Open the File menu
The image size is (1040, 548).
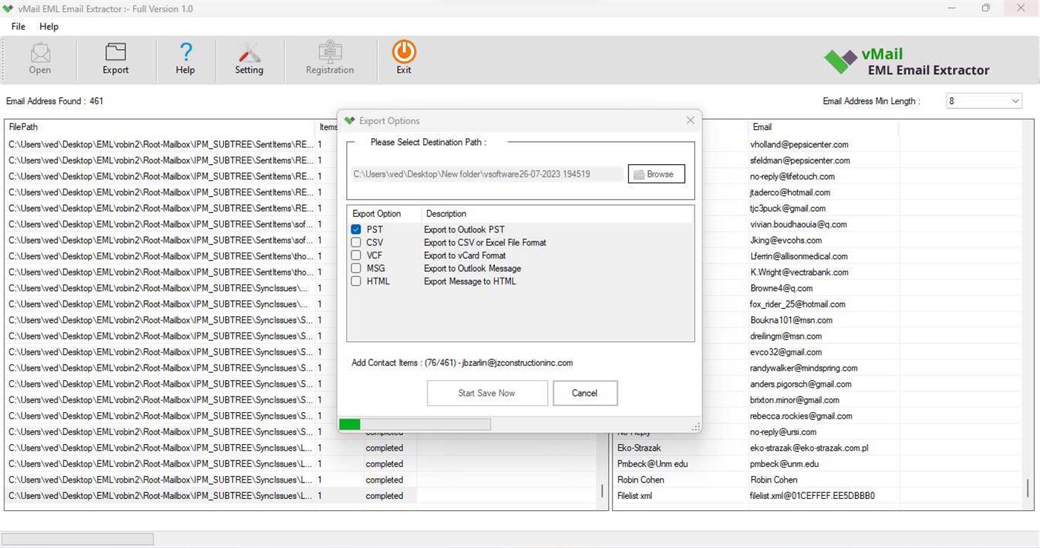(x=17, y=26)
